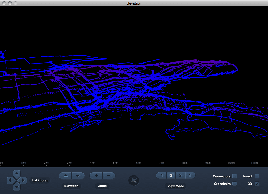Image resolution: width=268 pixels, height=194 pixels.
Task: Click the Lat / Long label
Action: (x=40, y=180)
